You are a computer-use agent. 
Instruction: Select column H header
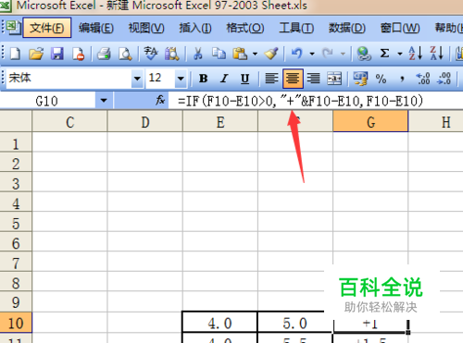point(436,121)
